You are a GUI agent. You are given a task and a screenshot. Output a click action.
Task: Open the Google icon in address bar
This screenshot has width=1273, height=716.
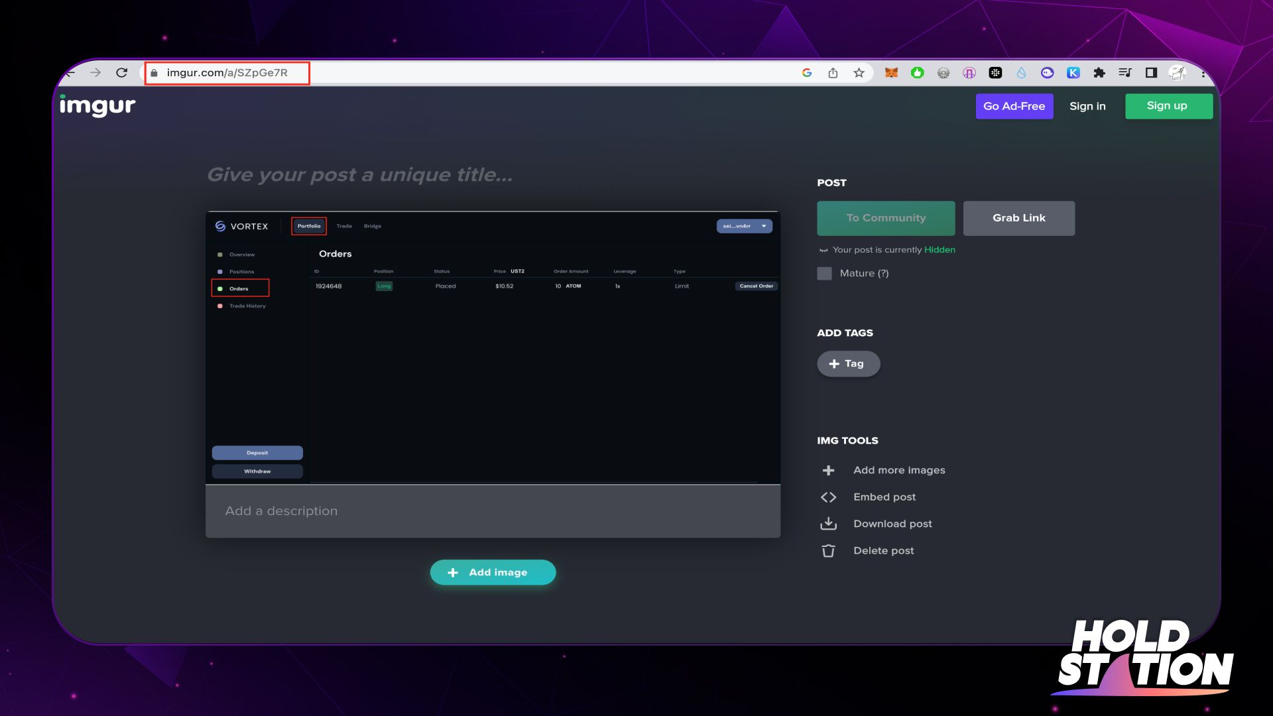coord(807,73)
